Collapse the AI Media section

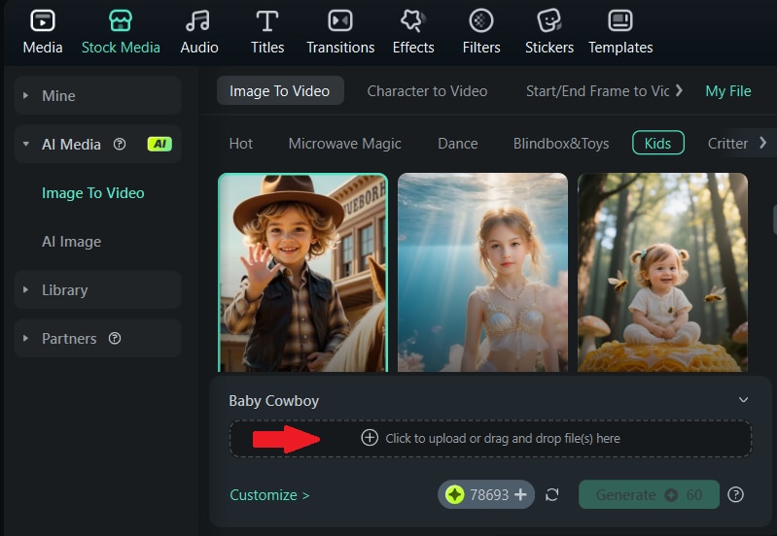pyautogui.click(x=25, y=144)
